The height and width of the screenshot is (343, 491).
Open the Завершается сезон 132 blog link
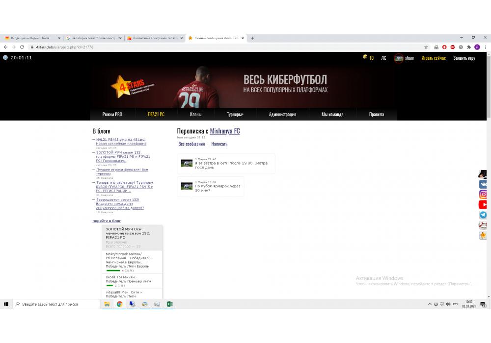(120, 204)
